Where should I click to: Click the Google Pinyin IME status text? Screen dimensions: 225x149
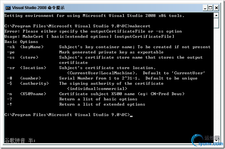click(x=20, y=141)
